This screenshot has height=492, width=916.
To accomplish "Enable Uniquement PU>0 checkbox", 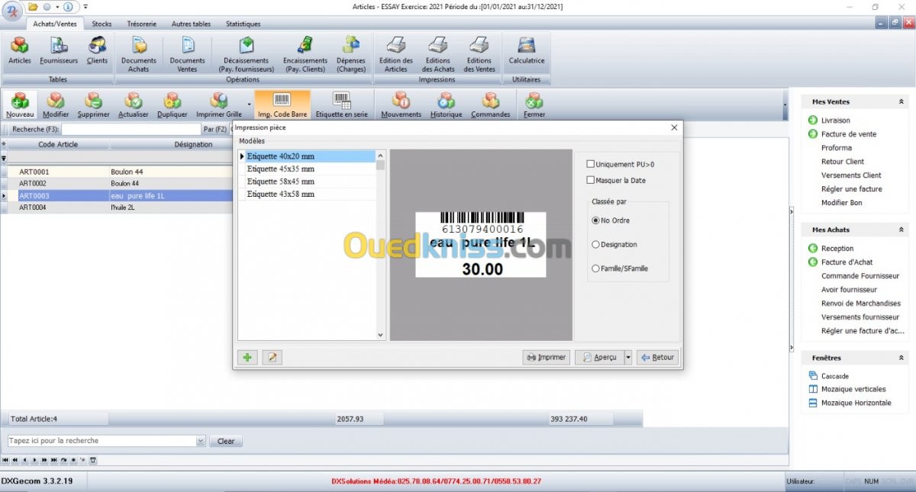I will coord(590,164).
